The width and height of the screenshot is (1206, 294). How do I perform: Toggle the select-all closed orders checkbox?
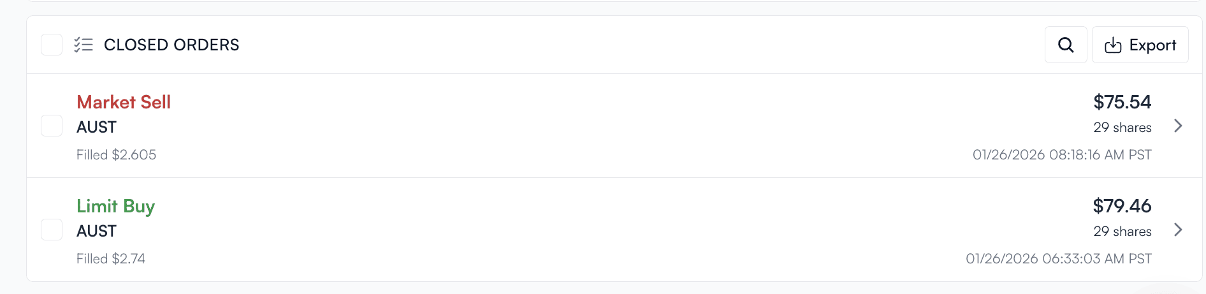click(x=52, y=45)
